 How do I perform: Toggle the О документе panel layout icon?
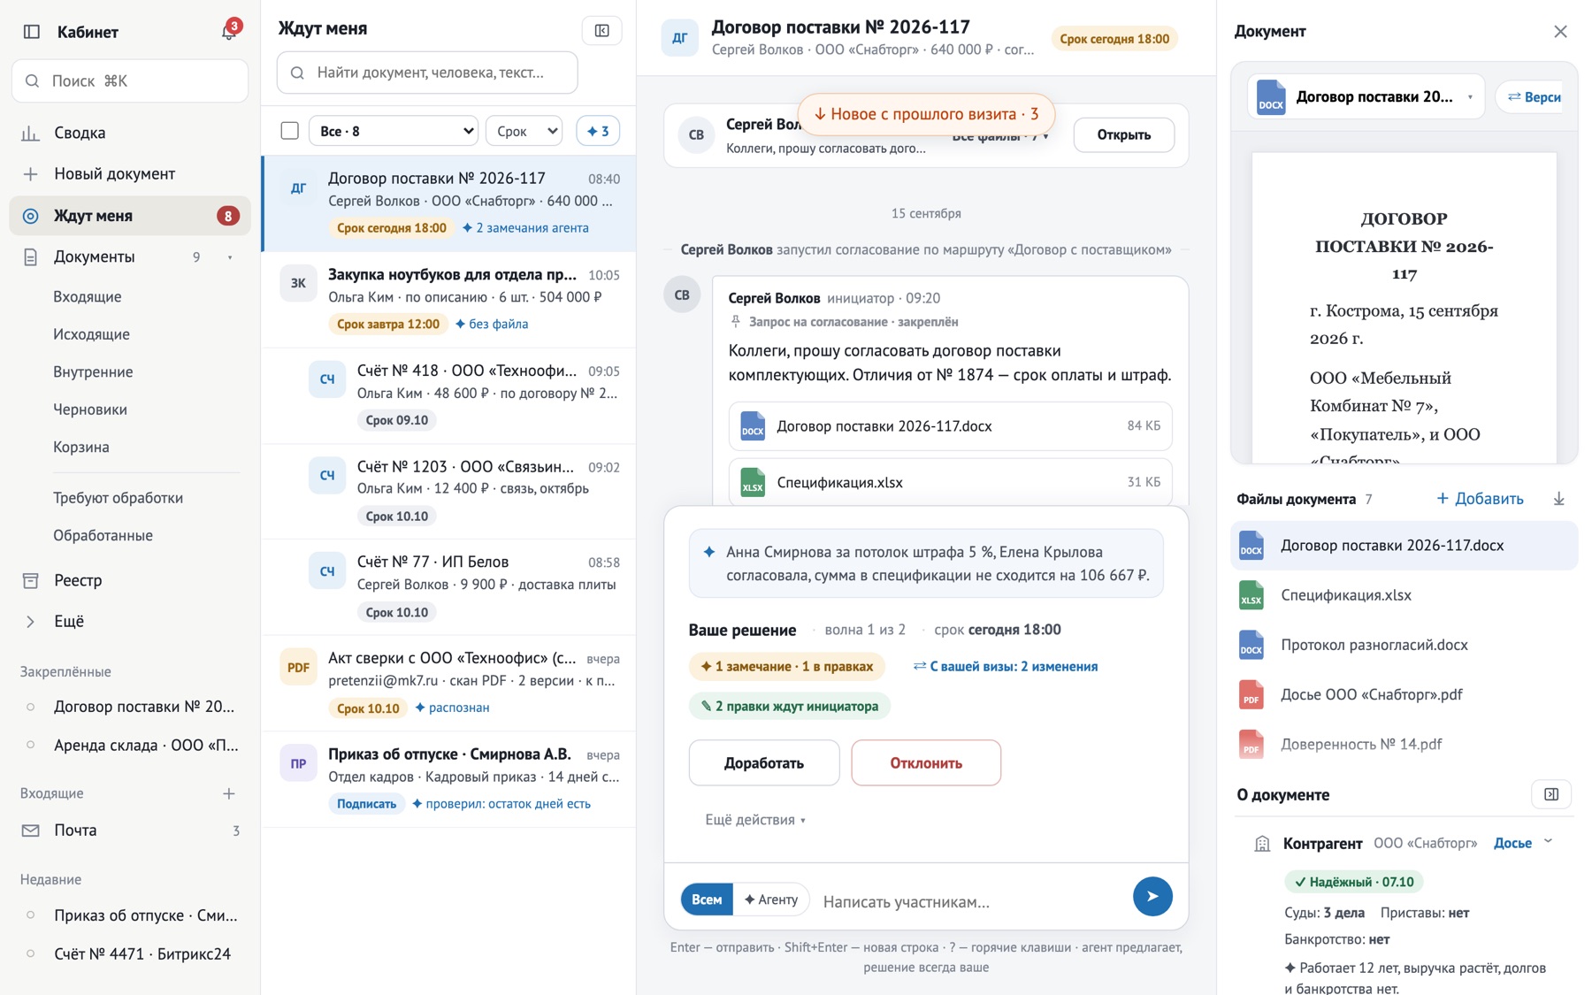1551,794
